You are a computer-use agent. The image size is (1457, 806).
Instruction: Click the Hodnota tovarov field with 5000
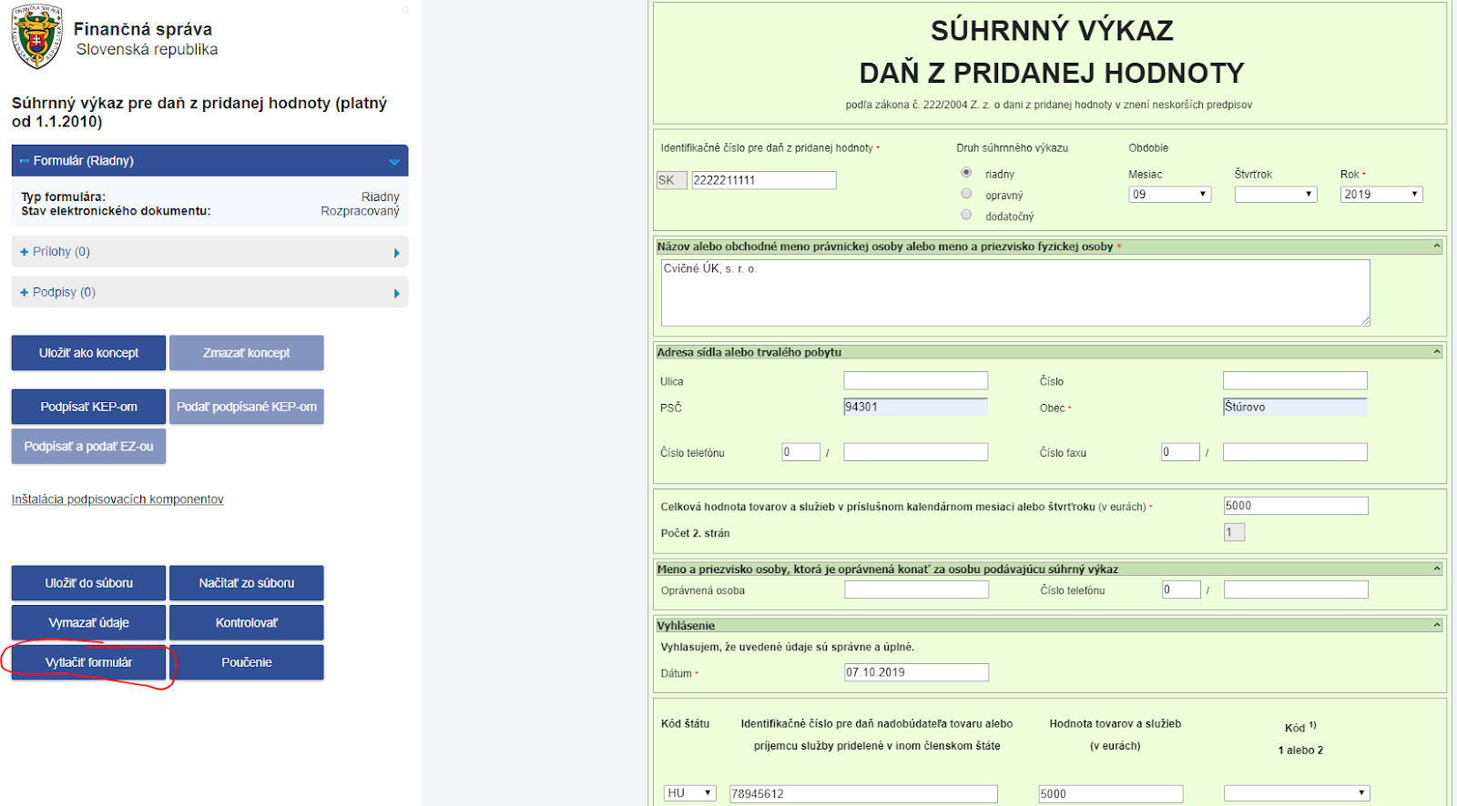(1111, 794)
